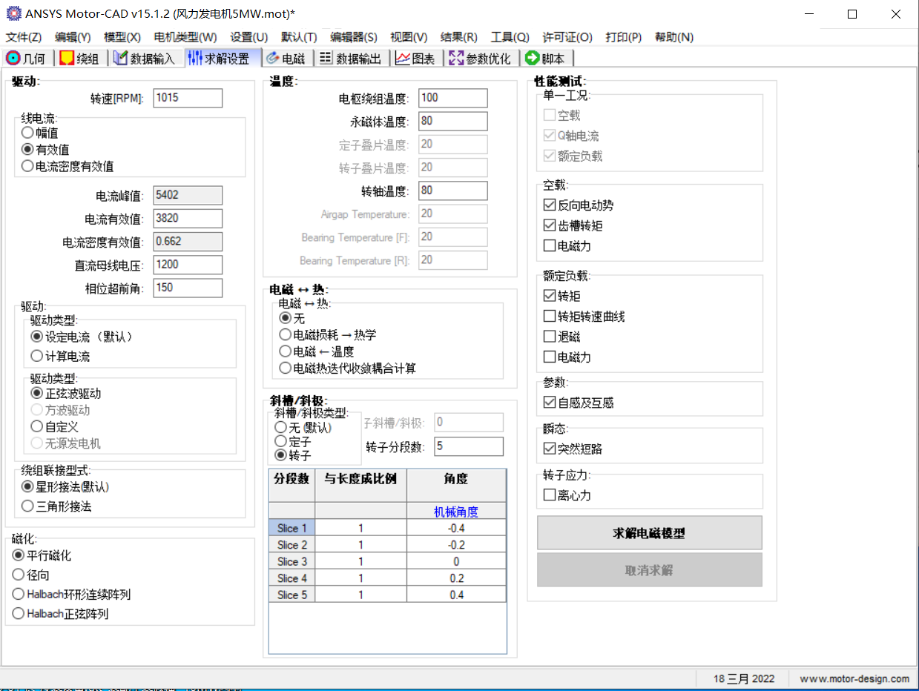This screenshot has height=691, width=919.
Task: Click the 绕组 tab icon
Action: coord(67,59)
